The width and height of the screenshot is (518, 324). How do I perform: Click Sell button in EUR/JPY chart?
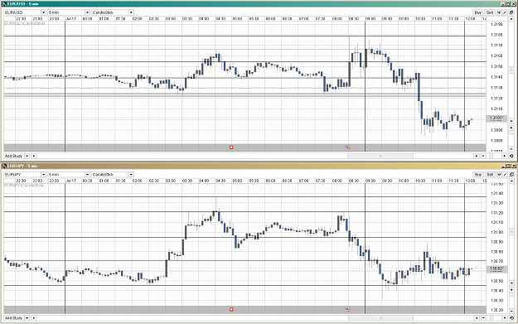pos(490,174)
